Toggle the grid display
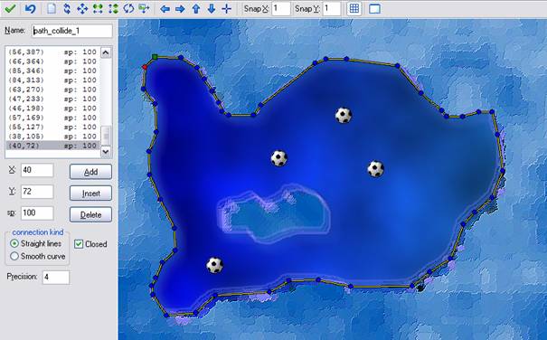 354,9
